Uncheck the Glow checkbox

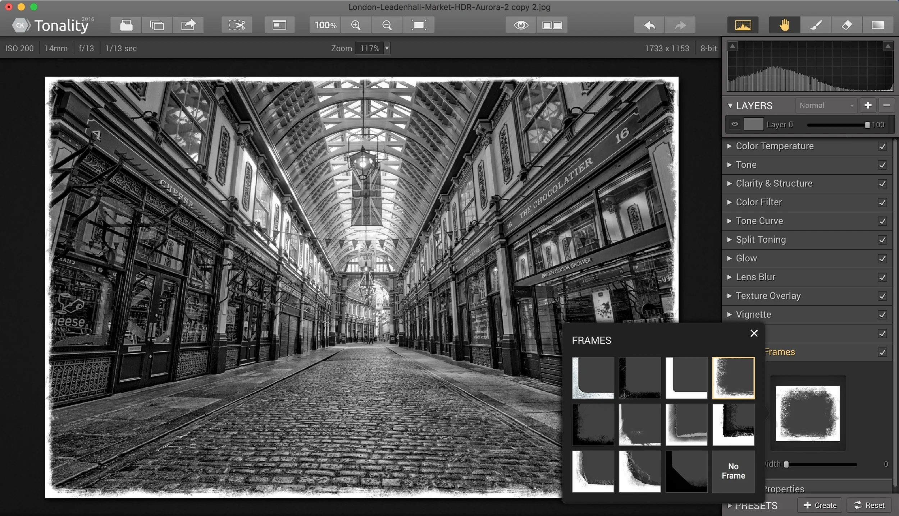point(882,258)
